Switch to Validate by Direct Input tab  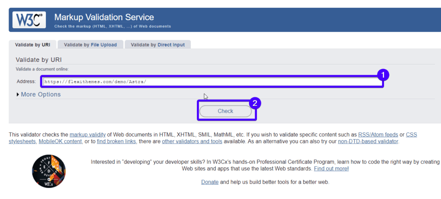pyautogui.click(x=158, y=45)
